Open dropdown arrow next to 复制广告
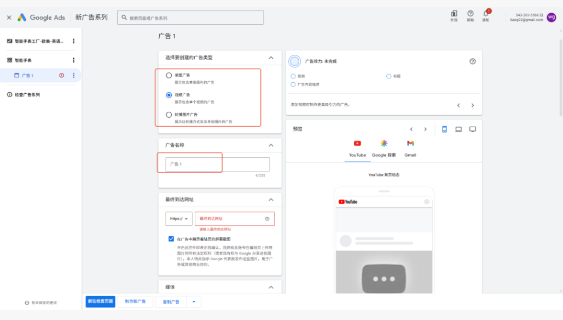This screenshot has width=563, height=320. pos(194,302)
